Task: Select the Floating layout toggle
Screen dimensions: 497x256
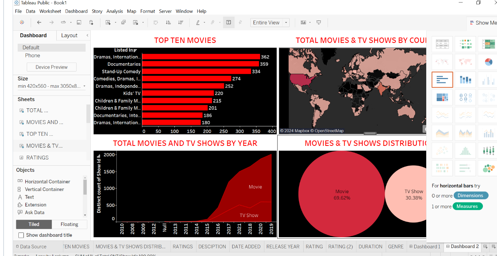Action: tap(69, 224)
